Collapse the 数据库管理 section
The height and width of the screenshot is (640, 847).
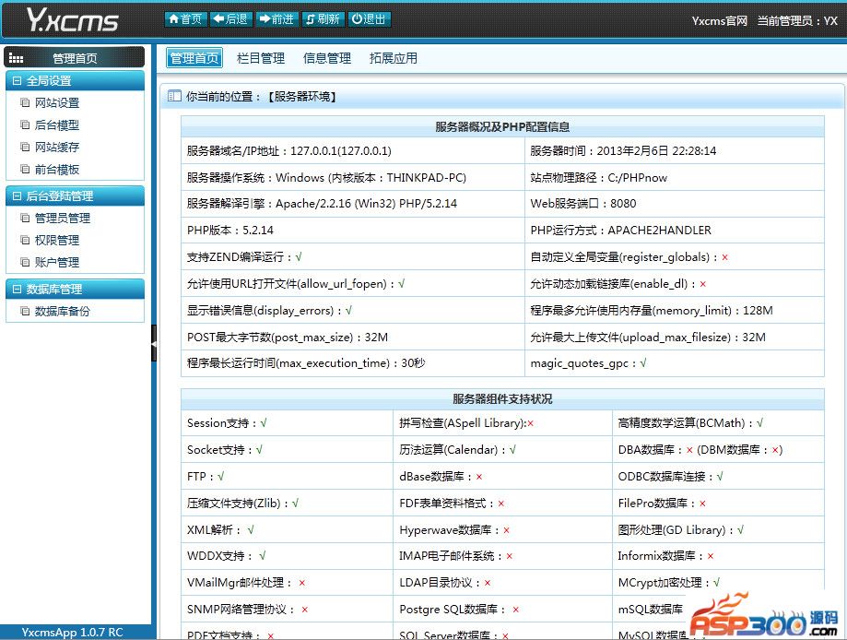(x=18, y=290)
